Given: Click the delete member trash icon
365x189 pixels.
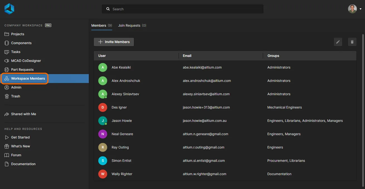Looking at the screenshot, I should pyautogui.click(x=352, y=42).
